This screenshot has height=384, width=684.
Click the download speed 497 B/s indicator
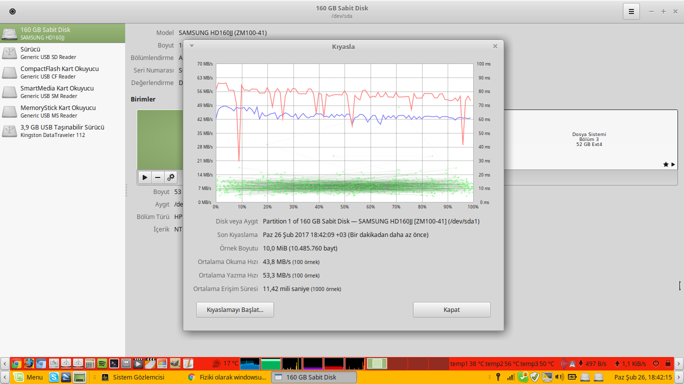pos(592,363)
